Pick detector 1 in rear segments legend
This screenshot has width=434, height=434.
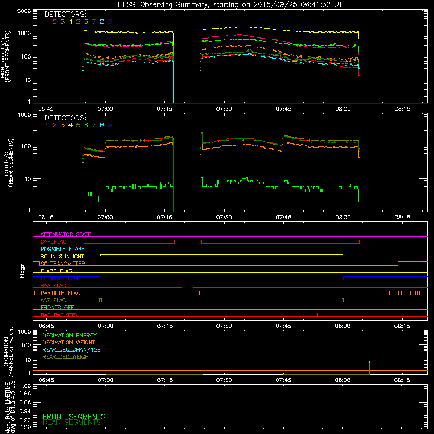point(47,125)
